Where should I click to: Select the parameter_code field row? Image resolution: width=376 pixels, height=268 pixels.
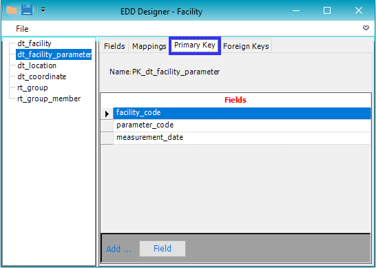(x=242, y=125)
